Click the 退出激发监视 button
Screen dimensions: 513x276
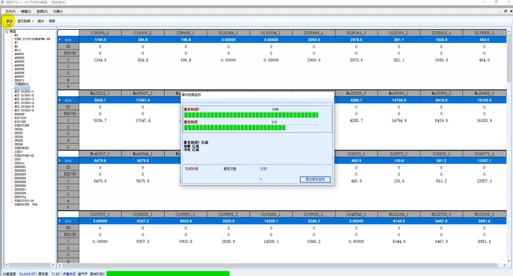click(x=315, y=180)
